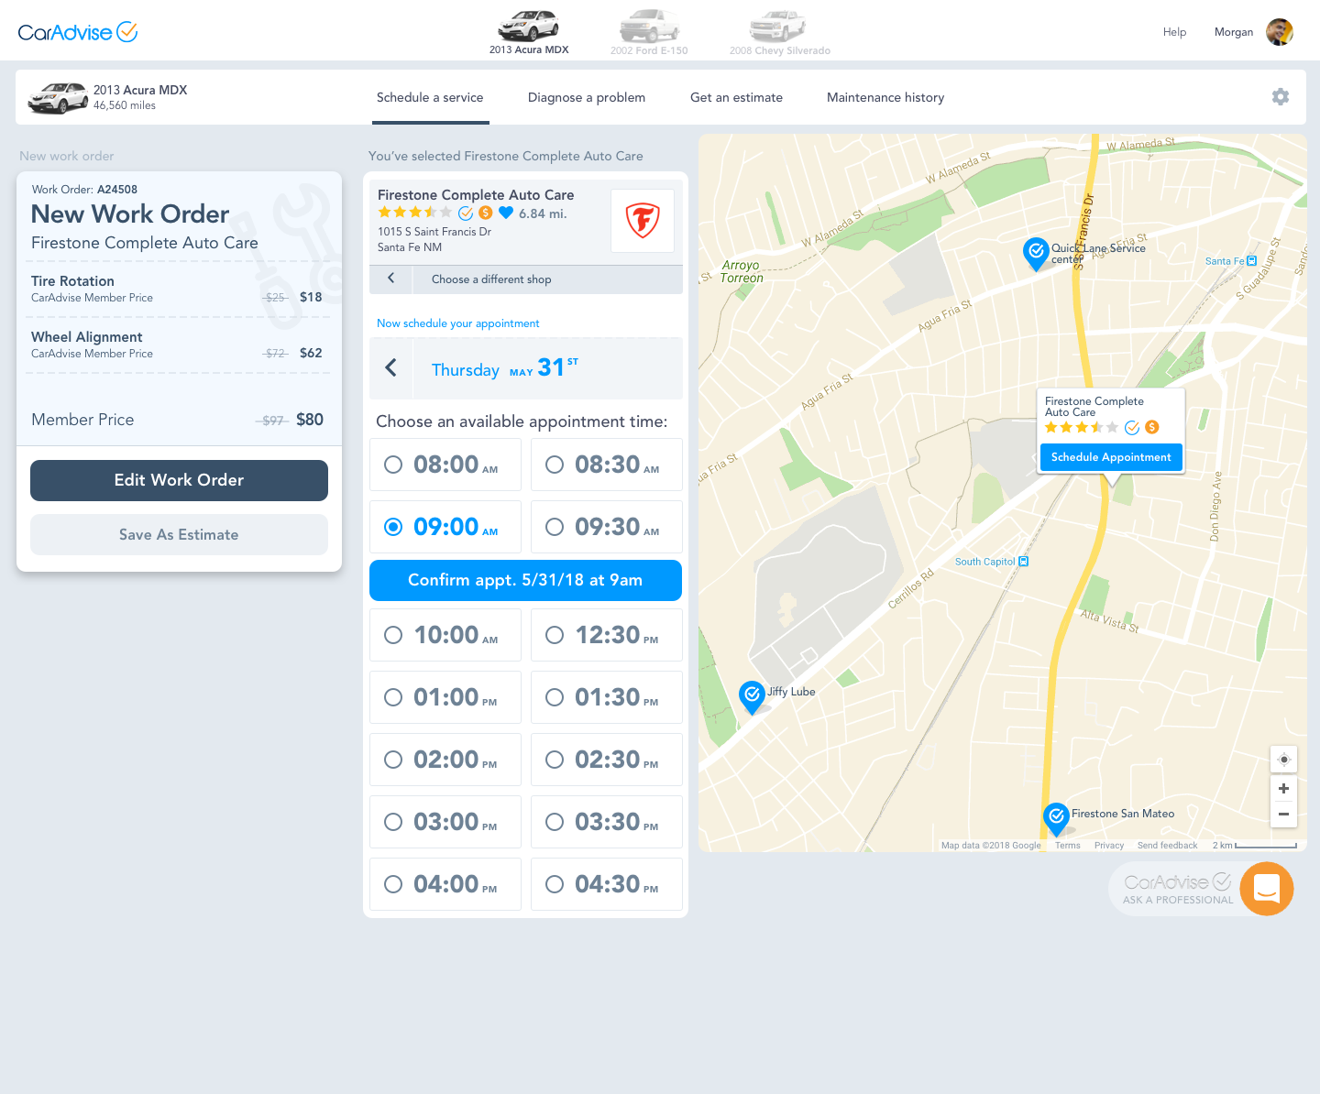
Task: Click Ask a Professional label
Action: click(1178, 900)
